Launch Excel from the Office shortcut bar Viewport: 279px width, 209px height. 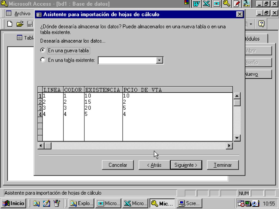click(x=207, y=4)
